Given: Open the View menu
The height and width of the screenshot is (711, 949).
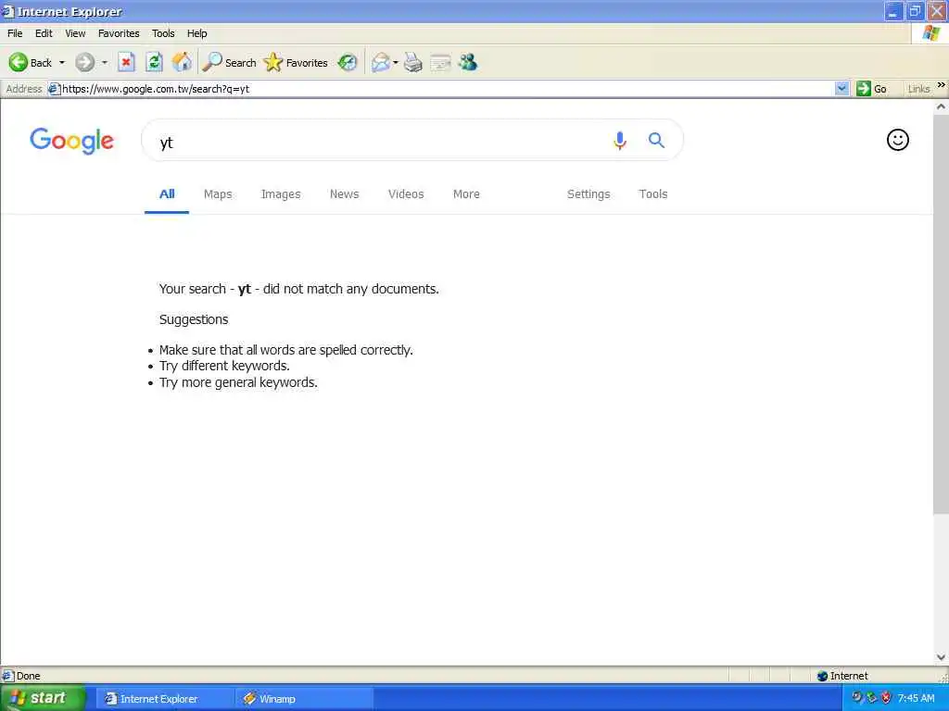Looking at the screenshot, I should click(x=75, y=33).
